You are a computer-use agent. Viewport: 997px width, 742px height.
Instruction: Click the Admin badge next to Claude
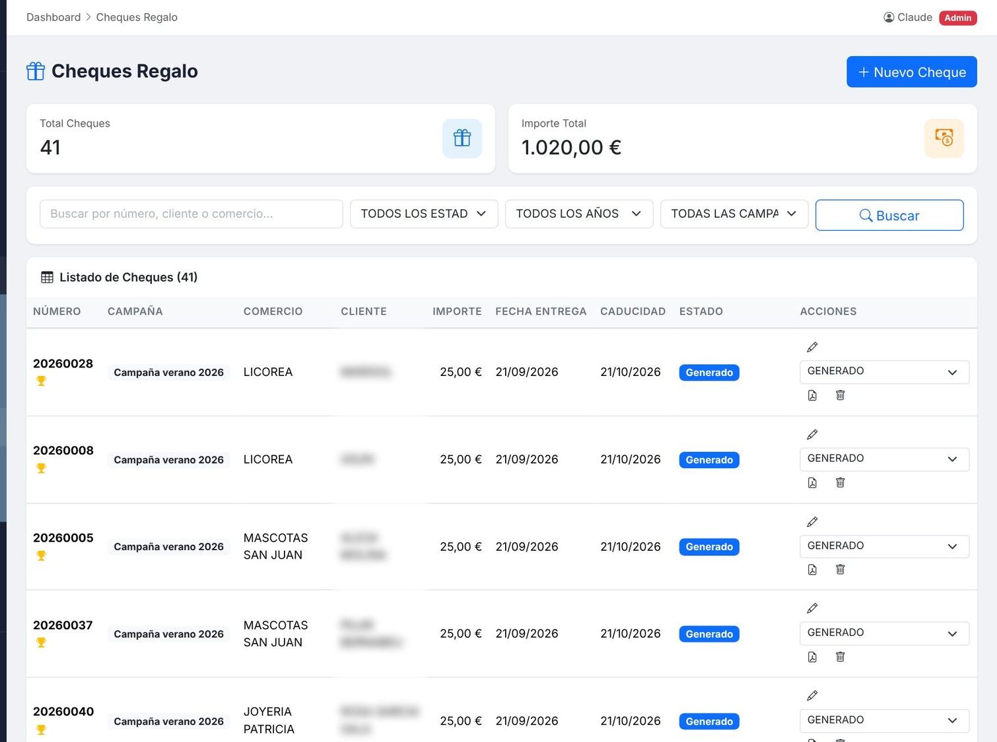coord(958,18)
